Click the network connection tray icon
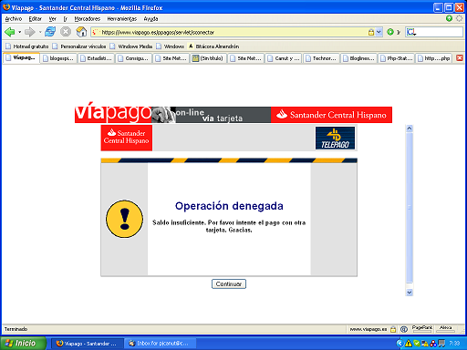The image size is (467, 350). (424, 344)
